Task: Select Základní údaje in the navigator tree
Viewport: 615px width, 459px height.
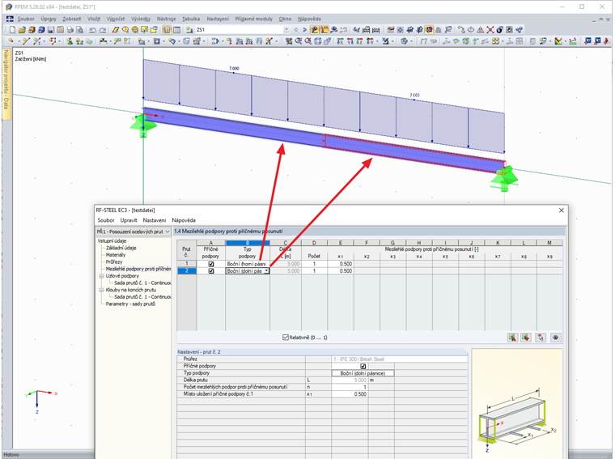Action: [121, 248]
